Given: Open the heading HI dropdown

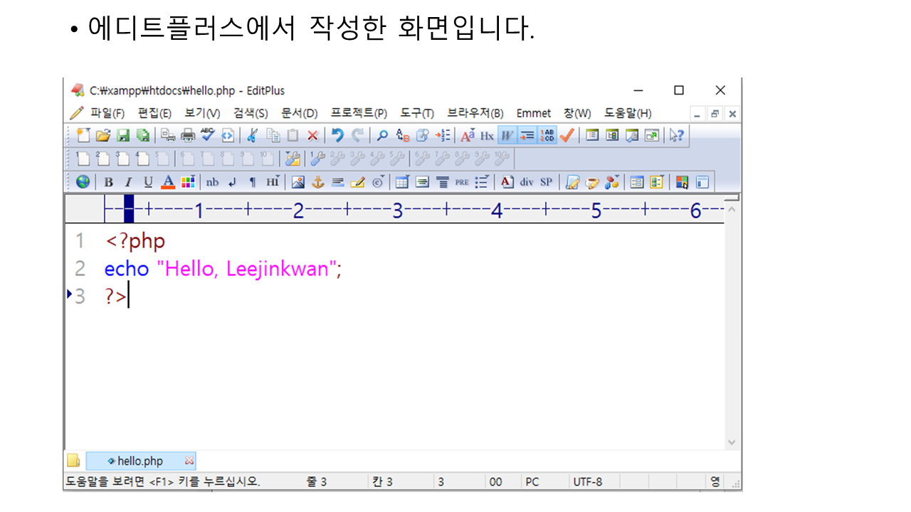Looking at the screenshot, I should coord(273,182).
